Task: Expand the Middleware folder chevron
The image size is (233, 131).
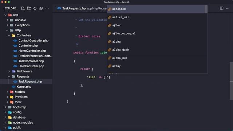Action: coord(9,71)
